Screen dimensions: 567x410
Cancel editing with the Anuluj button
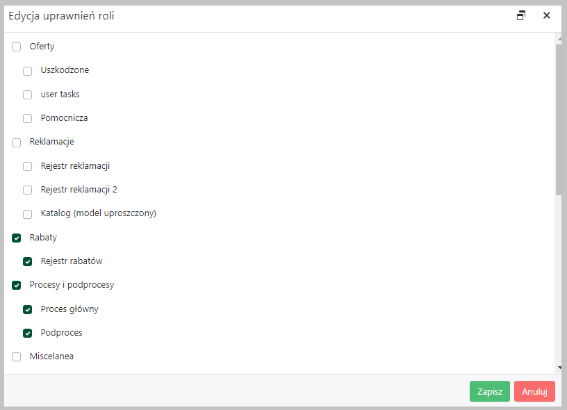[534, 391]
